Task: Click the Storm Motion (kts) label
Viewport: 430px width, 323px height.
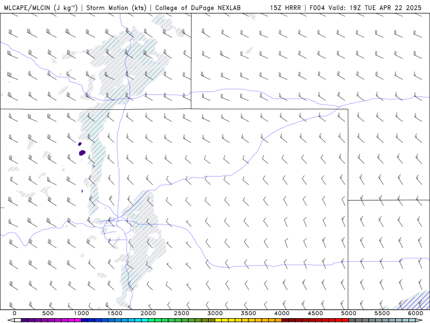Action: (117, 8)
